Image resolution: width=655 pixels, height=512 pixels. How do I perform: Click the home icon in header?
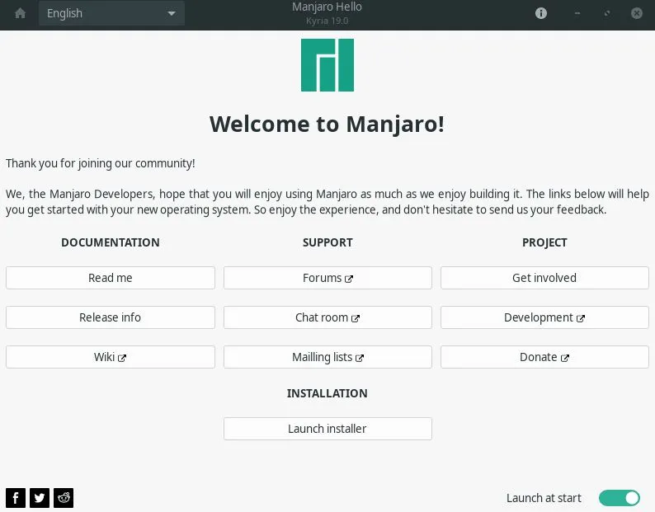[x=20, y=13]
